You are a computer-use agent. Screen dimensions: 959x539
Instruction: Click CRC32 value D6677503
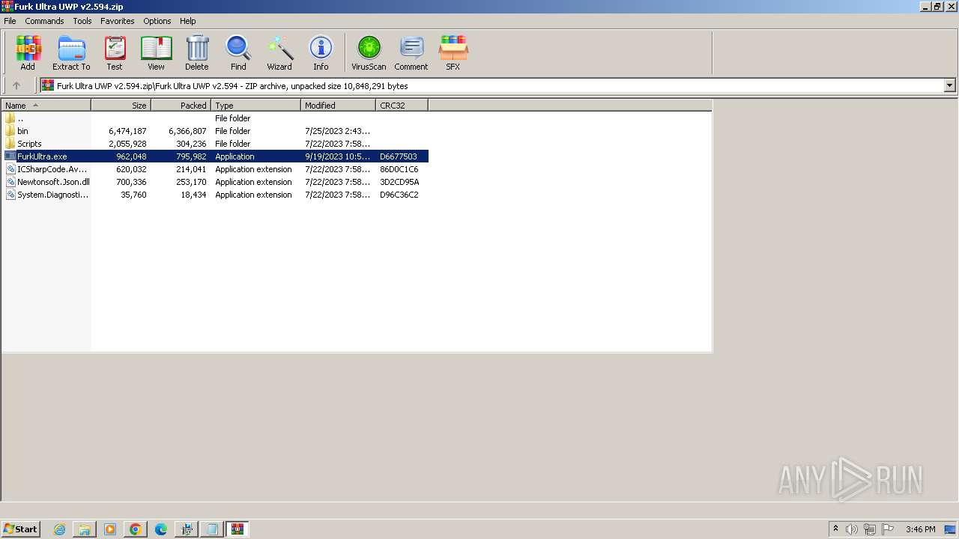pyautogui.click(x=399, y=156)
